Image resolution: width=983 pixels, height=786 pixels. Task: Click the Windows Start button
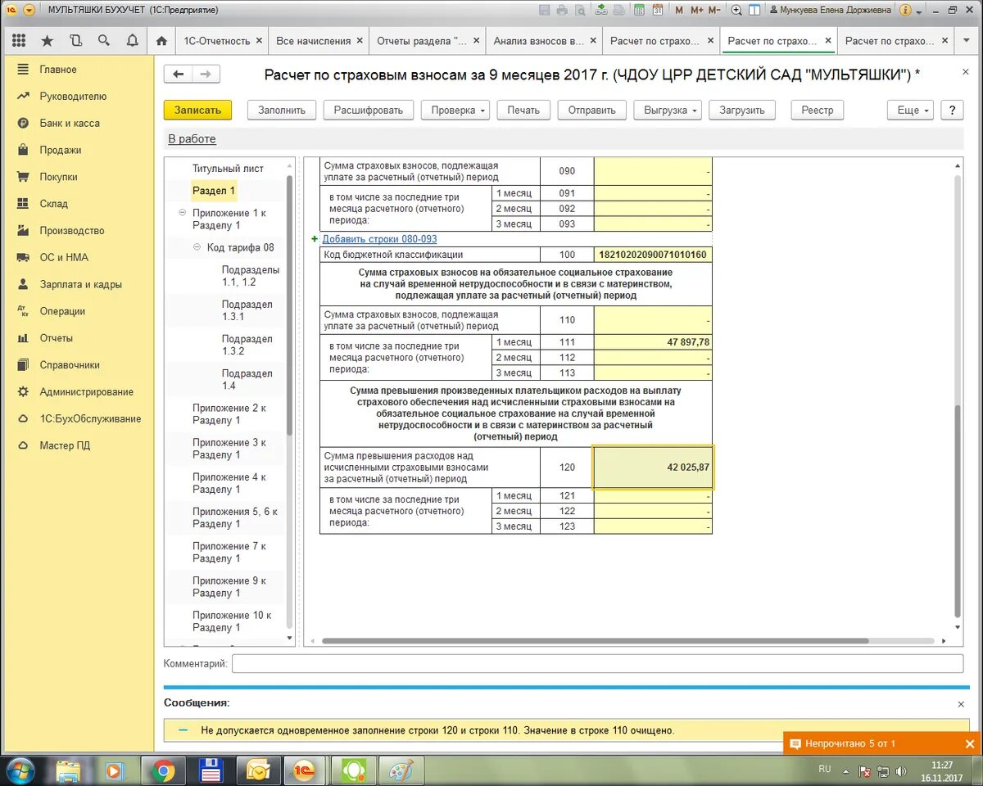(x=20, y=770)
